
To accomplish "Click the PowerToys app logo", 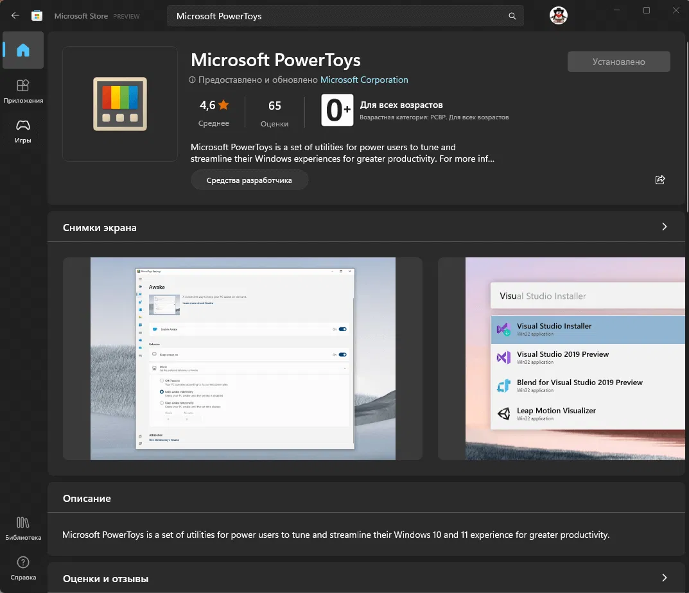I will [x=120, y=104].
